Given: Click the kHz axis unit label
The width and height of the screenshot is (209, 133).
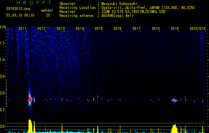Looking at the screenshot, I should click(x=3, y=27).
